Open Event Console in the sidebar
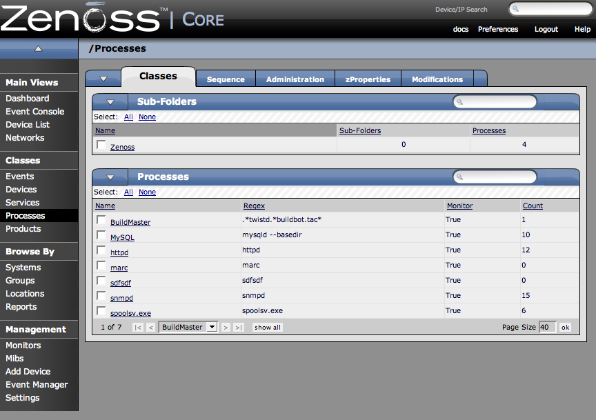The height and width of the screenshot is (420, 596). click(35, 112)
